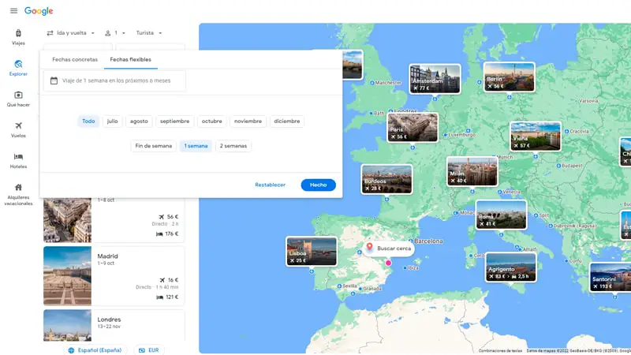The height and width of the screenshot is (355, 631).
Task: Click the Barcelona label on the map
Action: pos(428,241)
